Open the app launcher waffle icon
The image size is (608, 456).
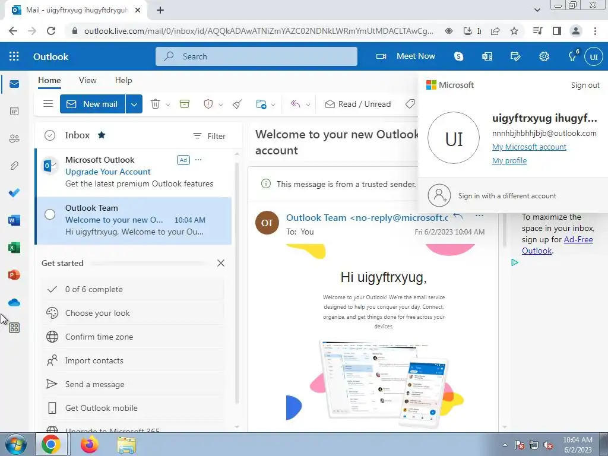[x=14, y=56]
